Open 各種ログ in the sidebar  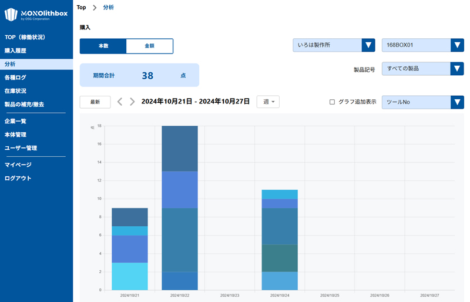pyautogui.click(x=15, y=78)
